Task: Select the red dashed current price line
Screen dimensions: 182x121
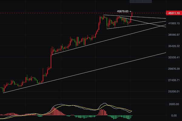Action: 61,13
